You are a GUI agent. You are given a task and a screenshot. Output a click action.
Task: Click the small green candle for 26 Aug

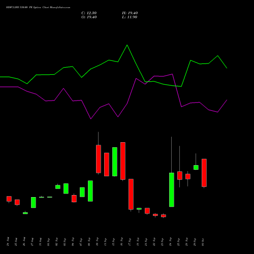25,213
